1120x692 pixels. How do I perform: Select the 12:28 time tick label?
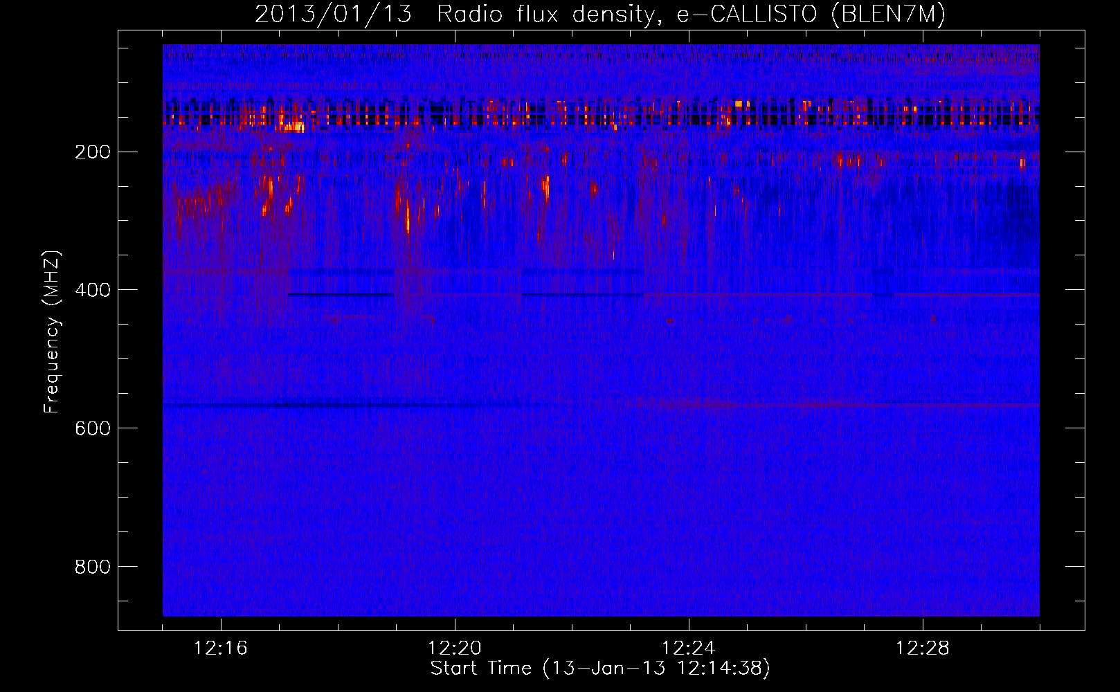[923, 648]
